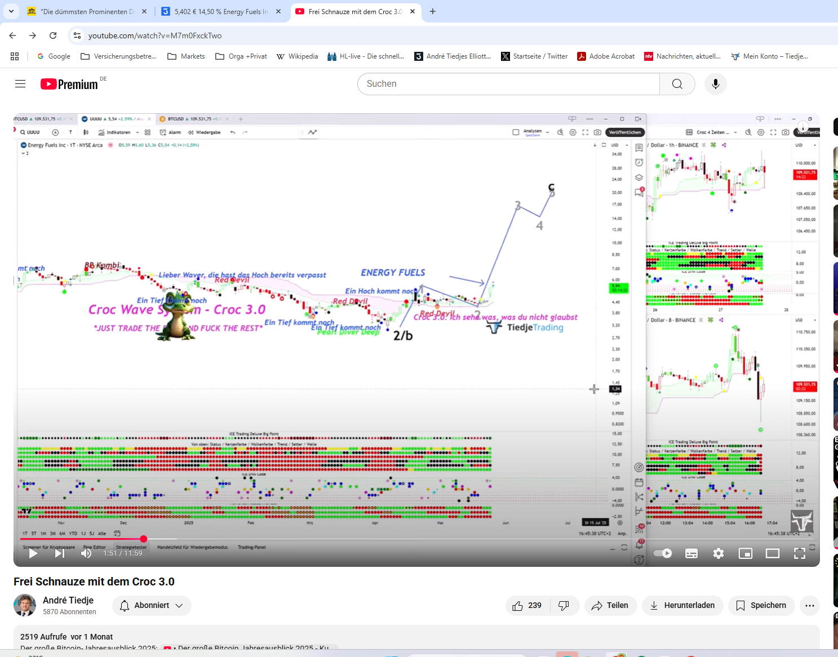Screen dimensions: 838x657
Task: Open André Tiedje channel link
Action: [x=68, y=600]
